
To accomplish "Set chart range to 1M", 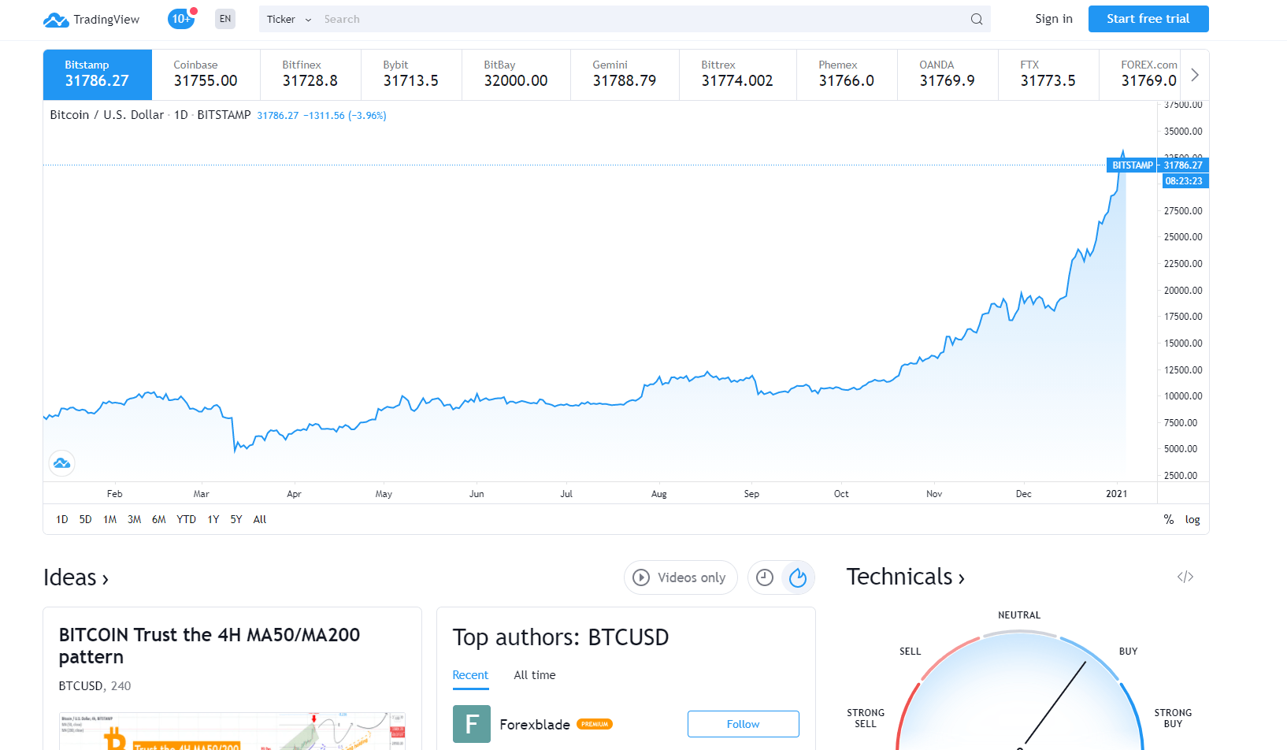I will 110,519.
